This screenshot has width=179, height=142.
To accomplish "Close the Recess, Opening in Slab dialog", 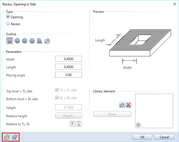I will coord(175,4).
